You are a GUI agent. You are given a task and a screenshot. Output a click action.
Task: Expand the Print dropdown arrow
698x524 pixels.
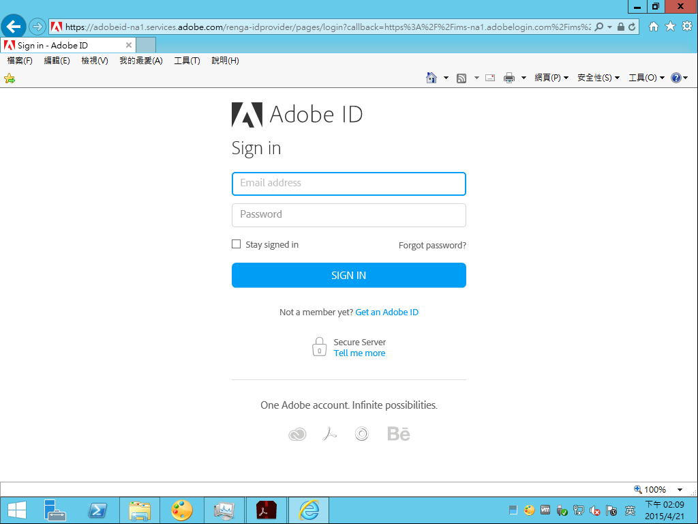(523, 78)
